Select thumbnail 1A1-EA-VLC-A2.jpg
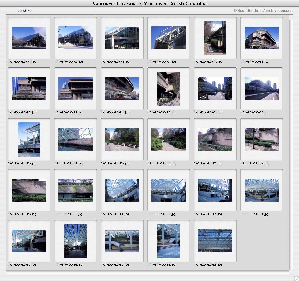299x281 pixels. click(76, 38)
